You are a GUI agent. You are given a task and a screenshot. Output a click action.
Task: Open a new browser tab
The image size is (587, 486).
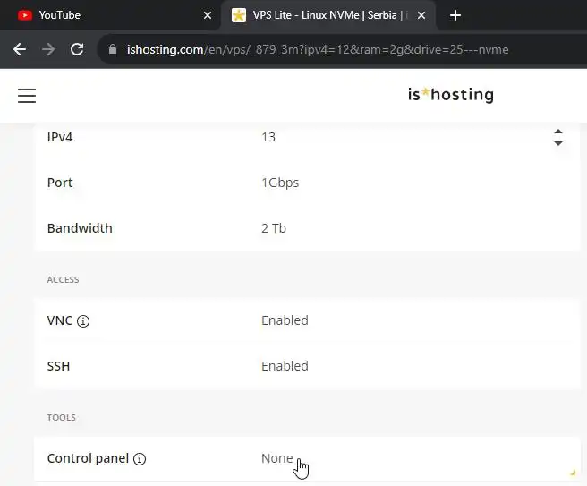point(455,15)
